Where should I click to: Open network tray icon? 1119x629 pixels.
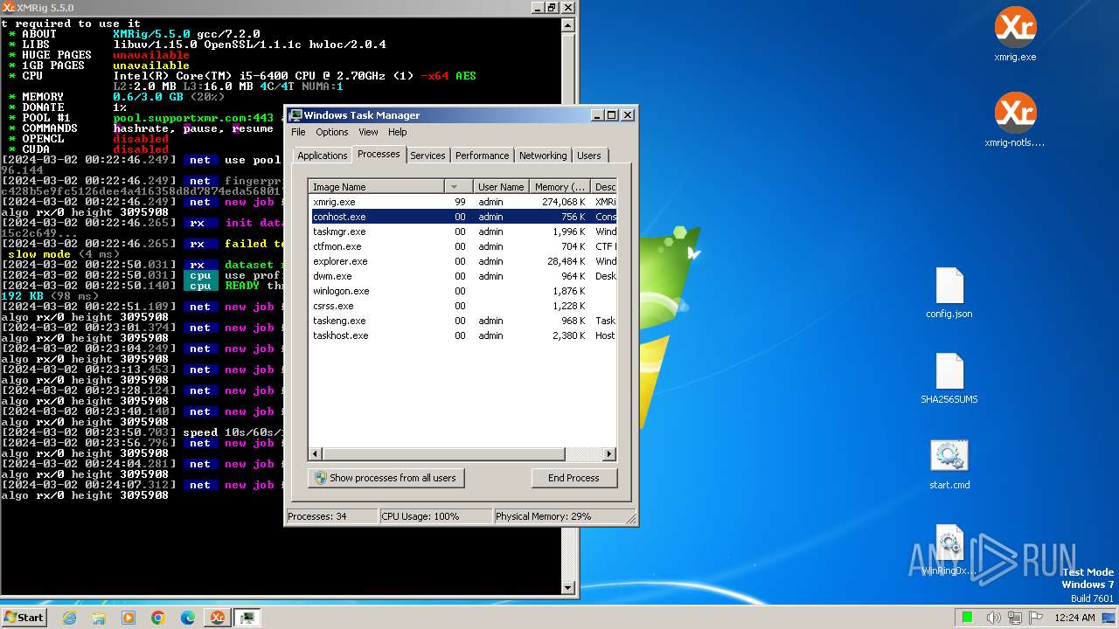[1015, 618]
